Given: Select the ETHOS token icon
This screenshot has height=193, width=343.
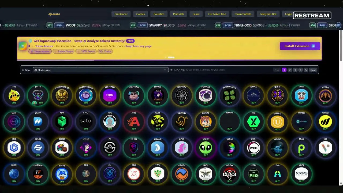Looking at the screenshot, I should [134, 147].
